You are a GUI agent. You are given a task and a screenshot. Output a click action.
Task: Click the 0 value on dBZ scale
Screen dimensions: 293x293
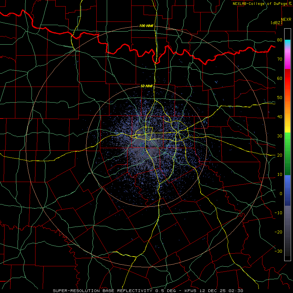coord(281,194)
